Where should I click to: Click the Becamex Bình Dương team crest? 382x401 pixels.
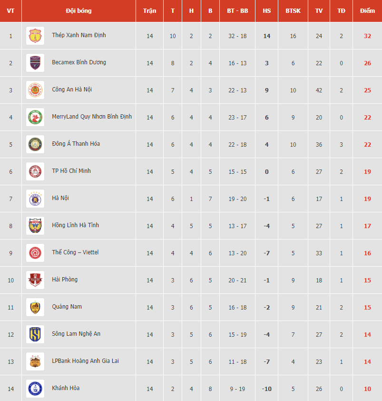coord(35,63)
